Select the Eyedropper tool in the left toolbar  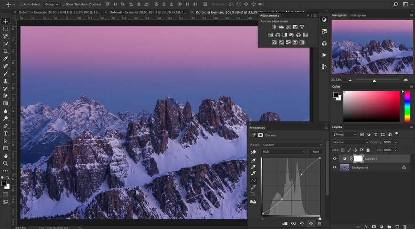tap(5, 58)
